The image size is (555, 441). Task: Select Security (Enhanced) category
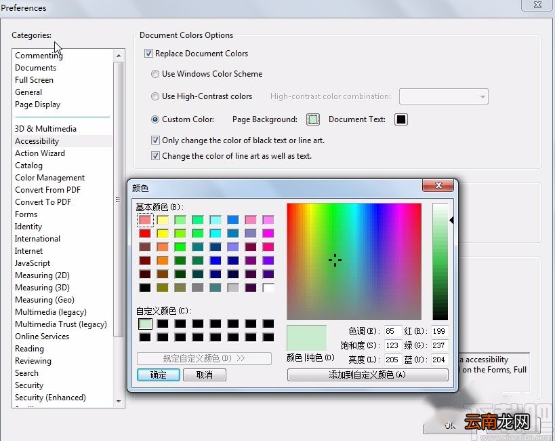pyautogui.click(x=50, y=398)
